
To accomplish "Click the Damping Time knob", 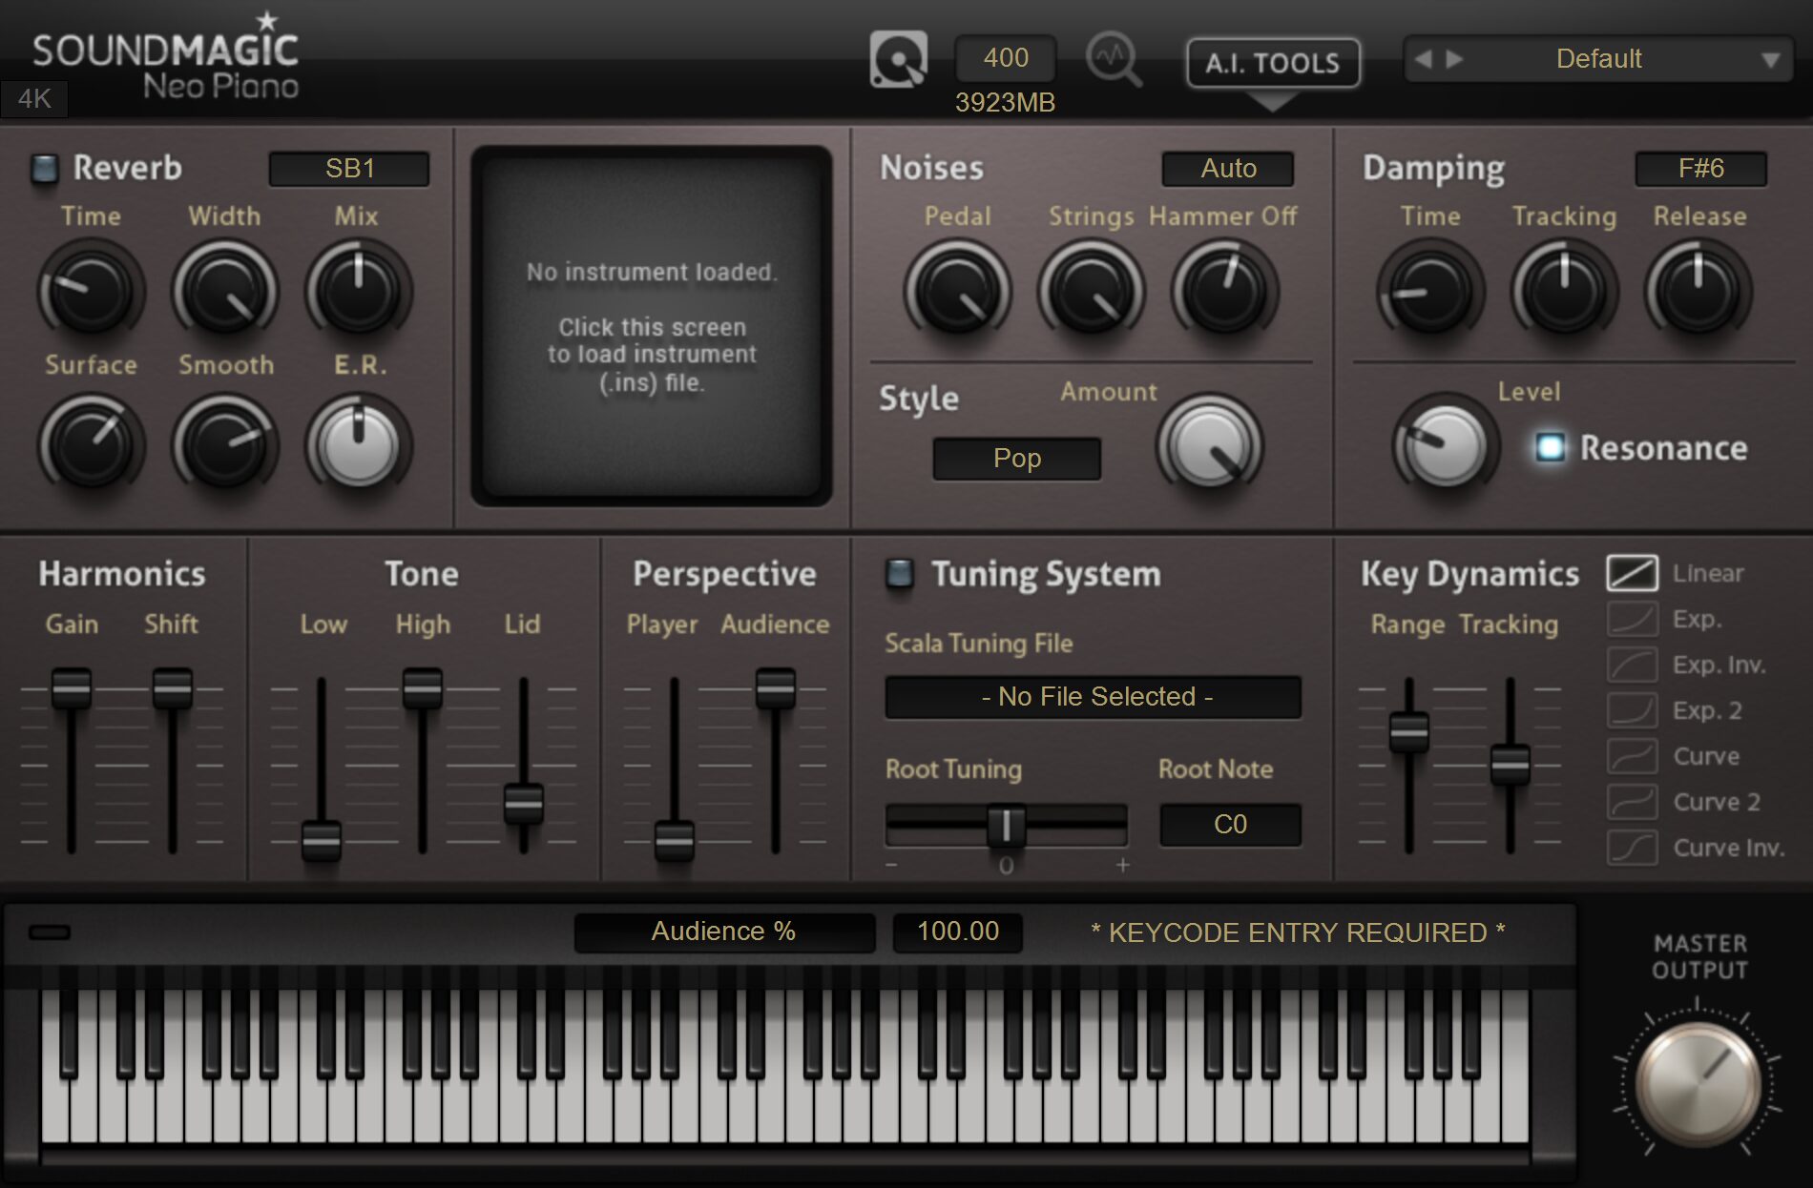I will (1430, 291).
